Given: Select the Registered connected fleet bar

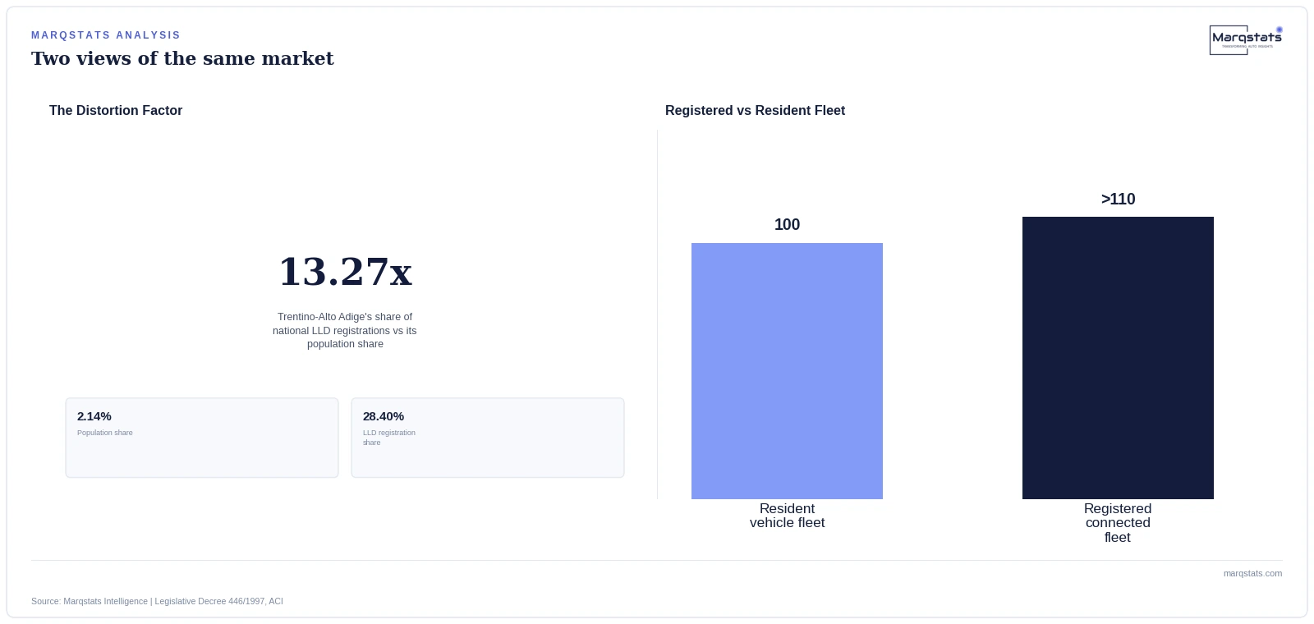Looking at the screenshot, I should pyautogui.click(x=1118, y=358).
